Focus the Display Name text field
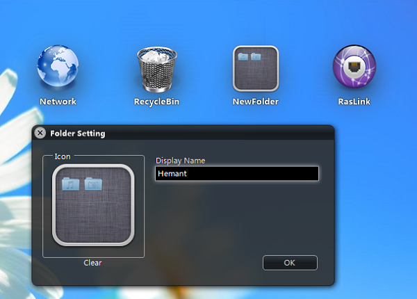 [x=236, y=174]
